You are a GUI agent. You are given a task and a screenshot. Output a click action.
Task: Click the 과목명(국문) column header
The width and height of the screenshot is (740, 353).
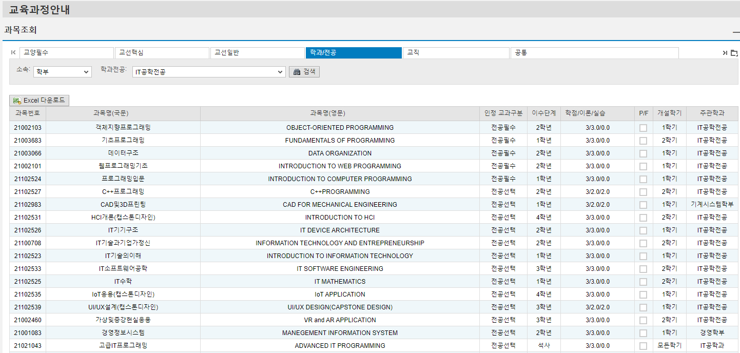click(x=123, y=113)
